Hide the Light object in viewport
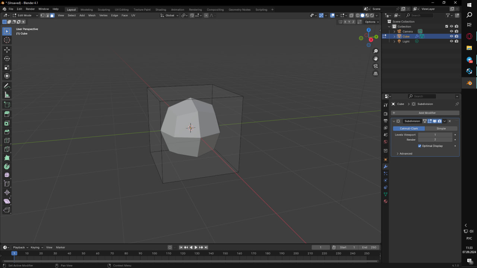477x268 pixels. pyautogui.click(x=451, y=41)
